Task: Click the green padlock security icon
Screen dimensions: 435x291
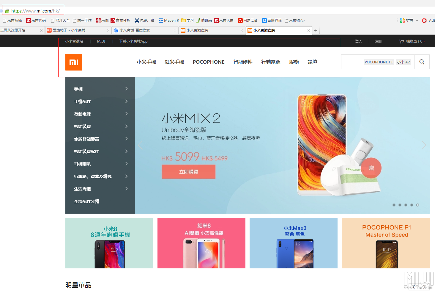Action: coord(7,11)
